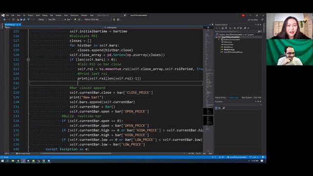Open the Windows Start menu

click(2, 161)
